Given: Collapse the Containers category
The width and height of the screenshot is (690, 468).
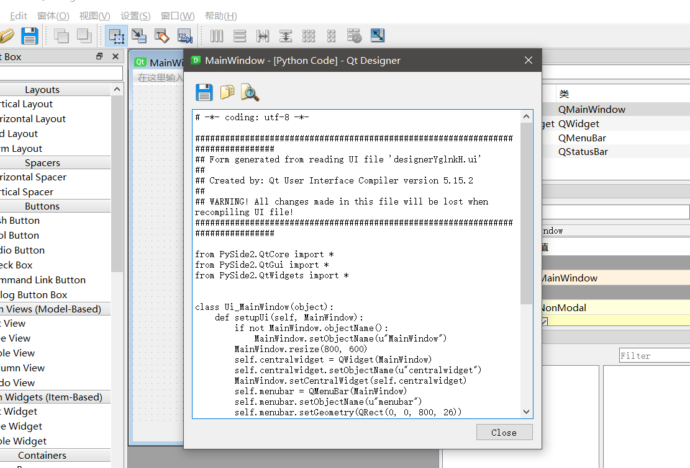Looking at the screenshot, I should click(x=55, y=456).
